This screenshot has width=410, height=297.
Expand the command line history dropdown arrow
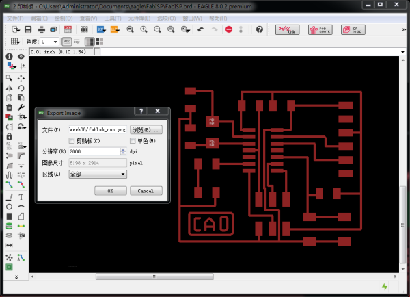coord(402,52)
